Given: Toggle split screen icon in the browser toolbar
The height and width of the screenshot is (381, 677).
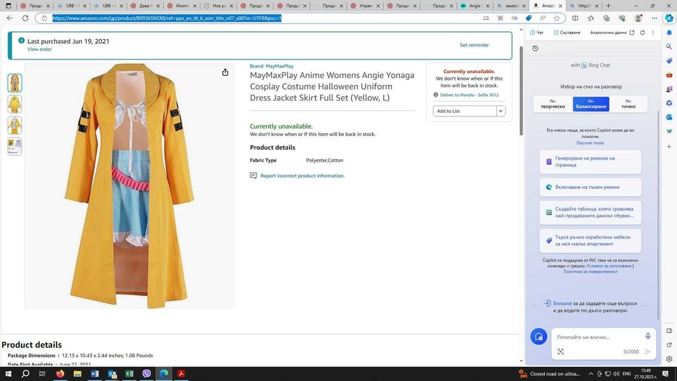Looking at the screenshot, I should pyautogui.click(x=575, y=18).
